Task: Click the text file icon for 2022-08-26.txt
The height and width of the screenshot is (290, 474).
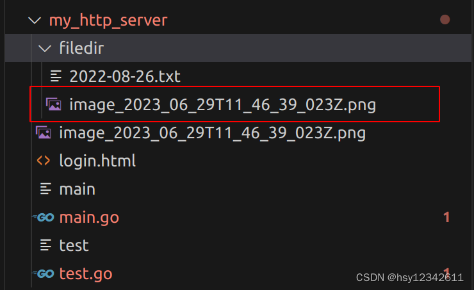Action: (56, 77)
